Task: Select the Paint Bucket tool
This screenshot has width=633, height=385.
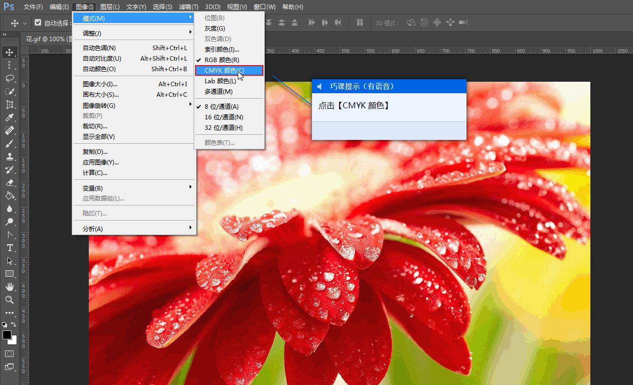Action: pyautogui.click(x=10, y=196)
